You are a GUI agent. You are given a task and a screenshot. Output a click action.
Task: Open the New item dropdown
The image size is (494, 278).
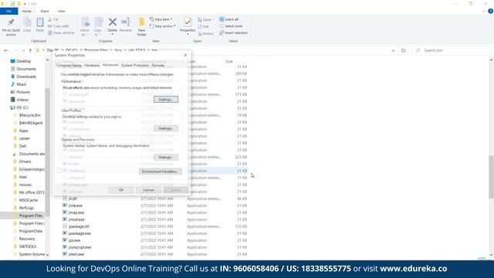point(161,19)
